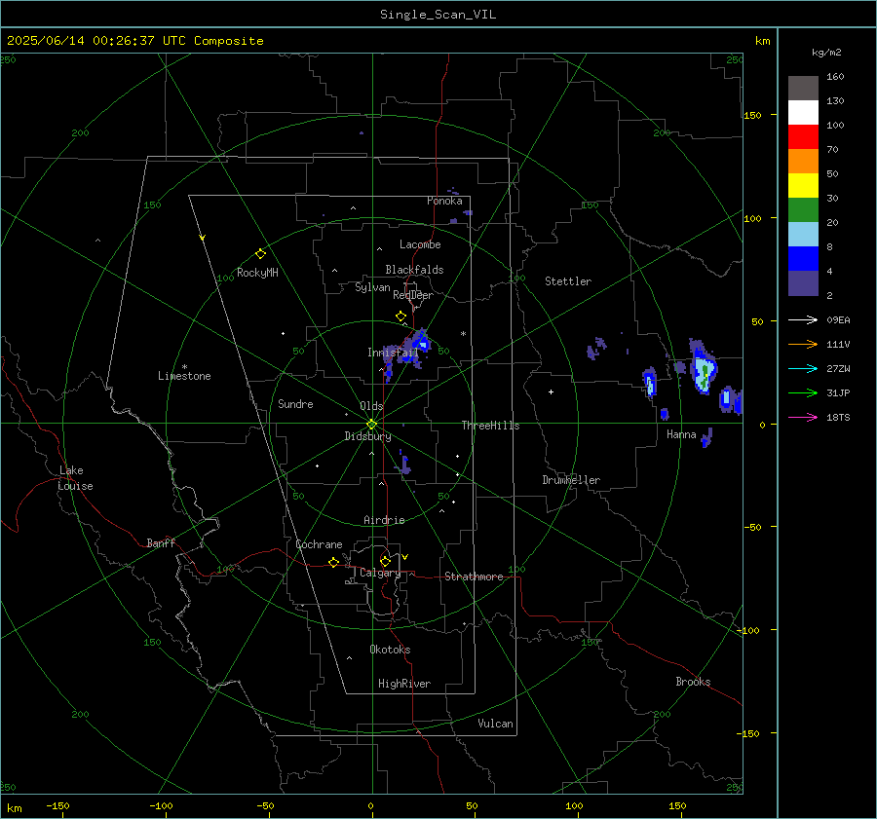The height and width of the screenshot is (819, 877).
Task: Pick the light blue 8-20 legend swatch
Action: [x=803, y=235]
